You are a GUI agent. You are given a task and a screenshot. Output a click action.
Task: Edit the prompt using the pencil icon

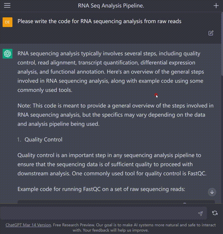(x=211, y=33)
